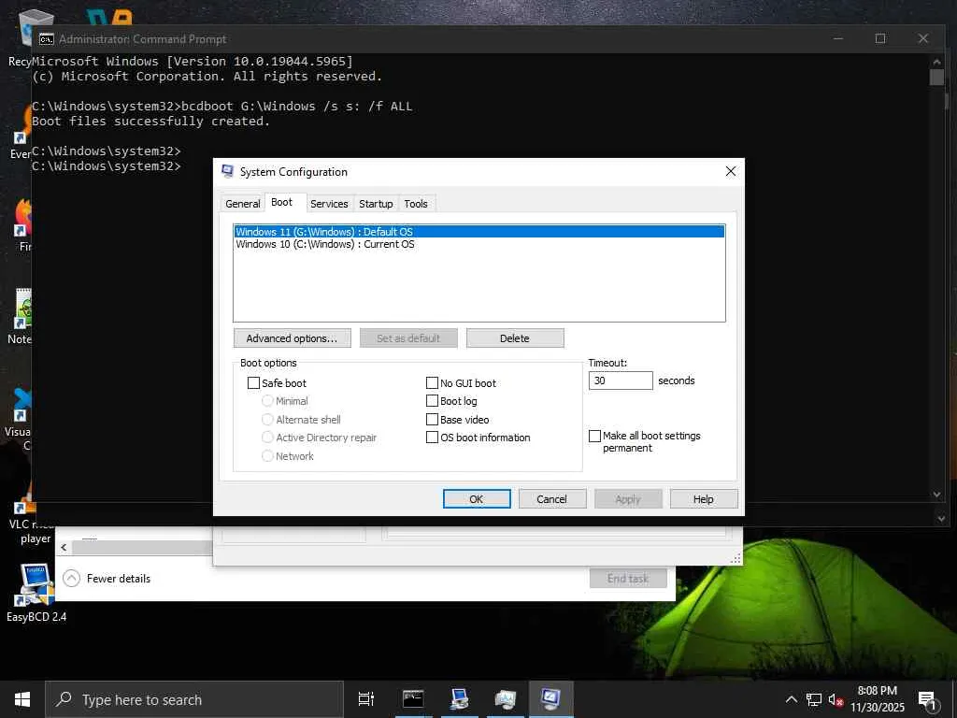
Task: Click the Set as default button
Action: tap(408, 338)
